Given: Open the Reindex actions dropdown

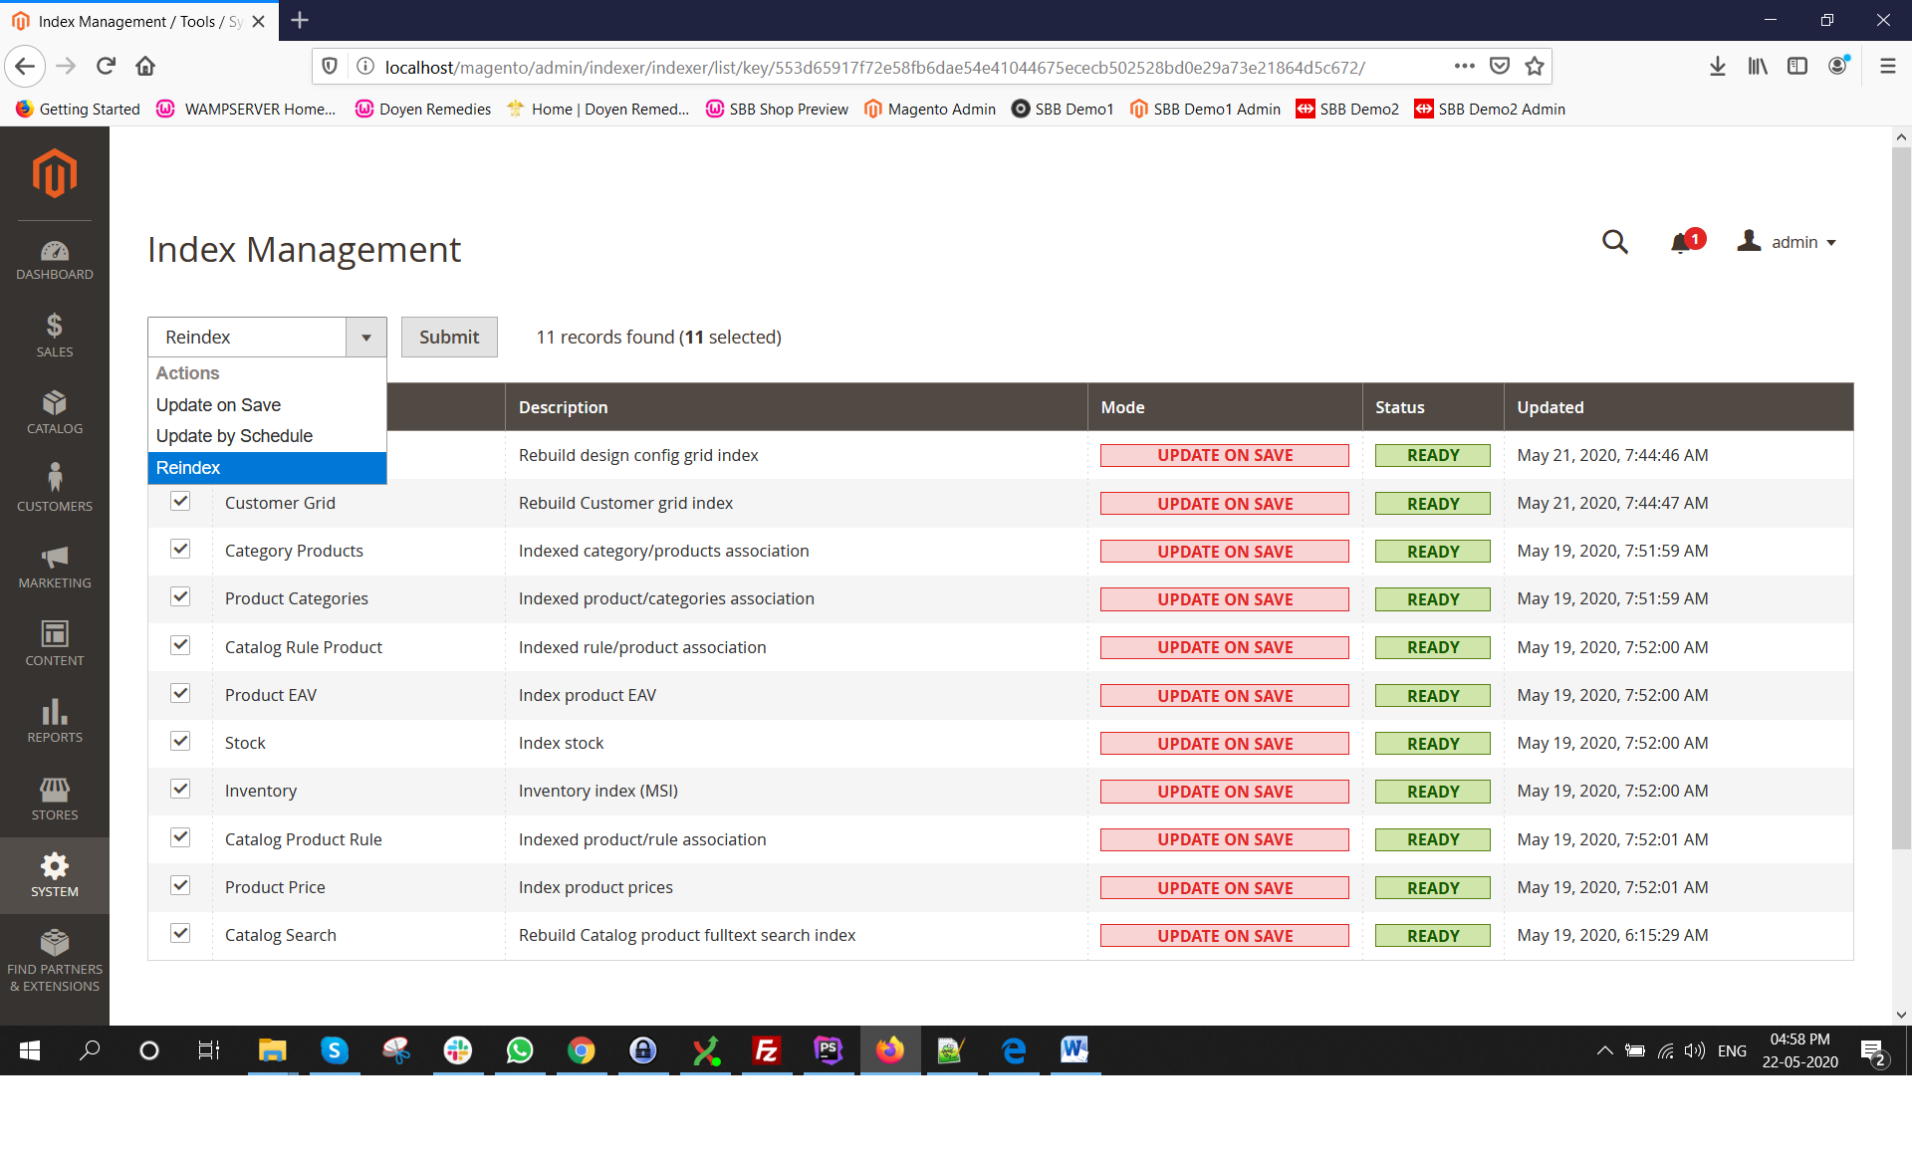Looking at the screenshot, I should [x=365, y=337].
